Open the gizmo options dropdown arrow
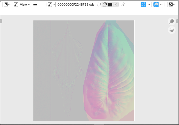This screenshot has height=125, width=179. click(x=149, y=4)
